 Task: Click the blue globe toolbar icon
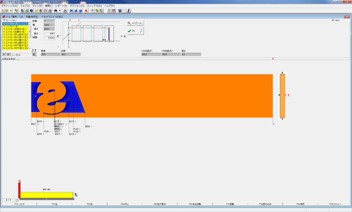(31, 11)
